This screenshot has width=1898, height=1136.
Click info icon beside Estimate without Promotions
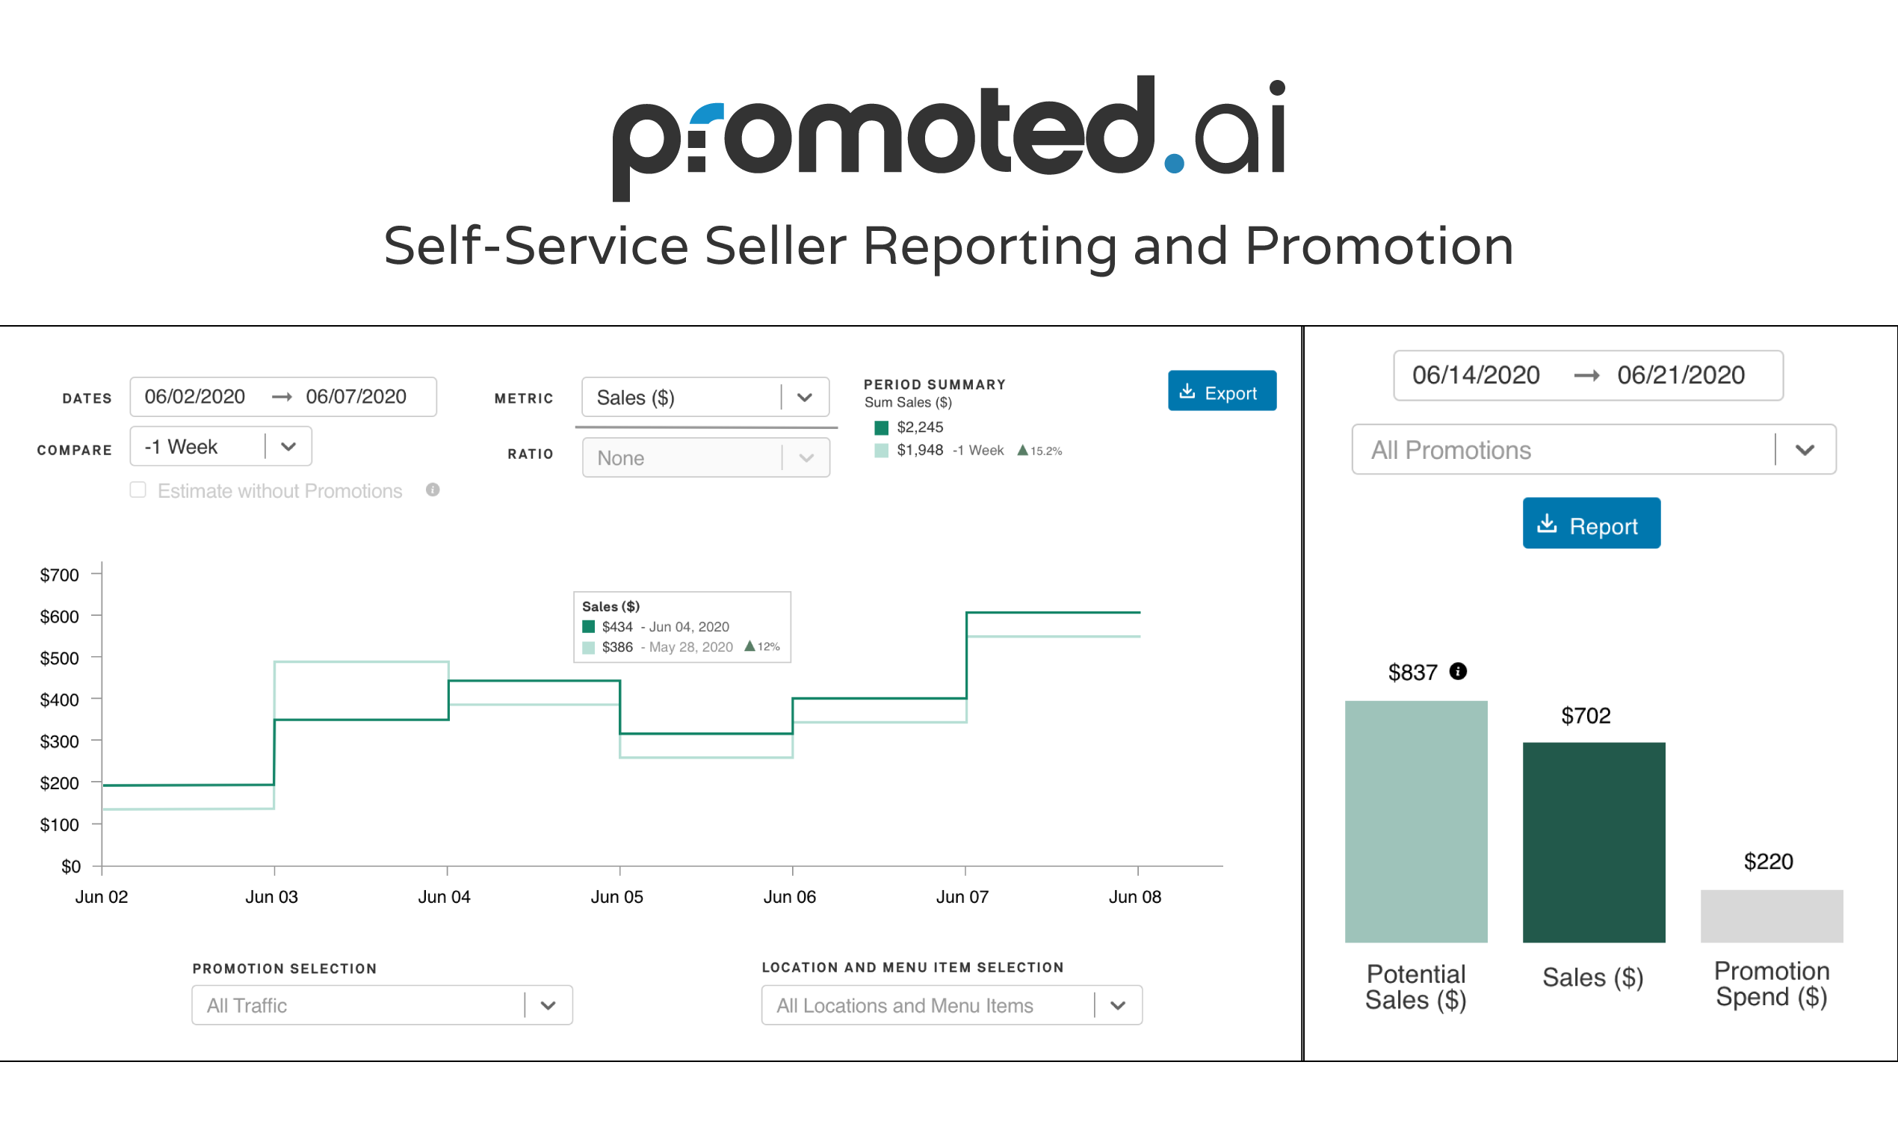[433, 490]
